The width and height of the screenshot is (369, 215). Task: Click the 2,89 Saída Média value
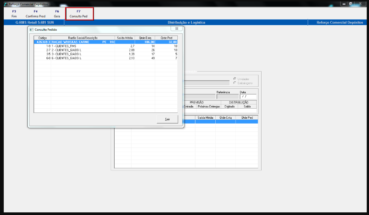tap(132, 50)
